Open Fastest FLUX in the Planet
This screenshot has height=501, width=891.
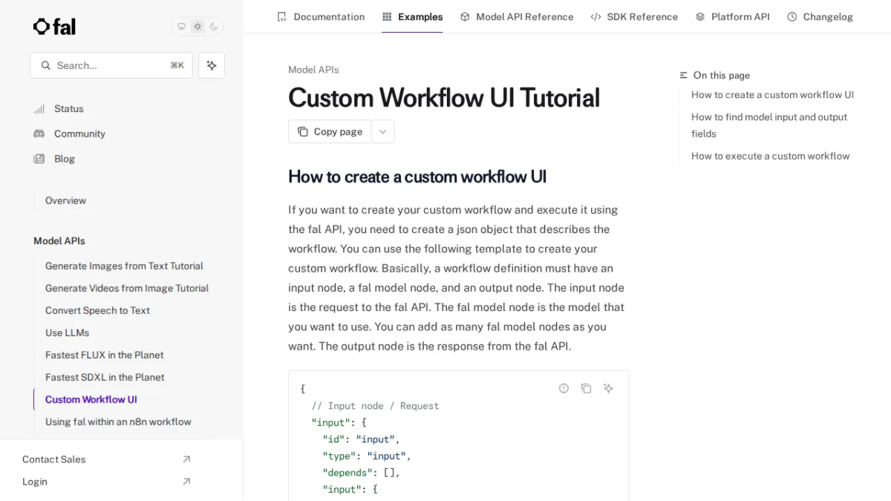pyautogui.click(x=105, y=355)
